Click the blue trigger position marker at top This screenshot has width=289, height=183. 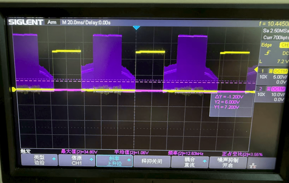point(136,28)
